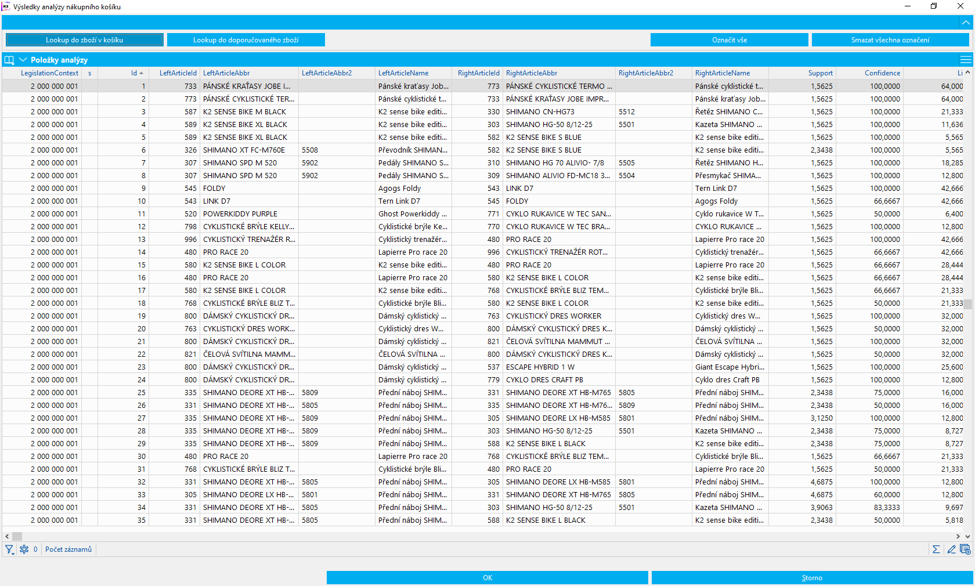
Task: Open the filter menu icon in status bar
Action: click(10, 549)
